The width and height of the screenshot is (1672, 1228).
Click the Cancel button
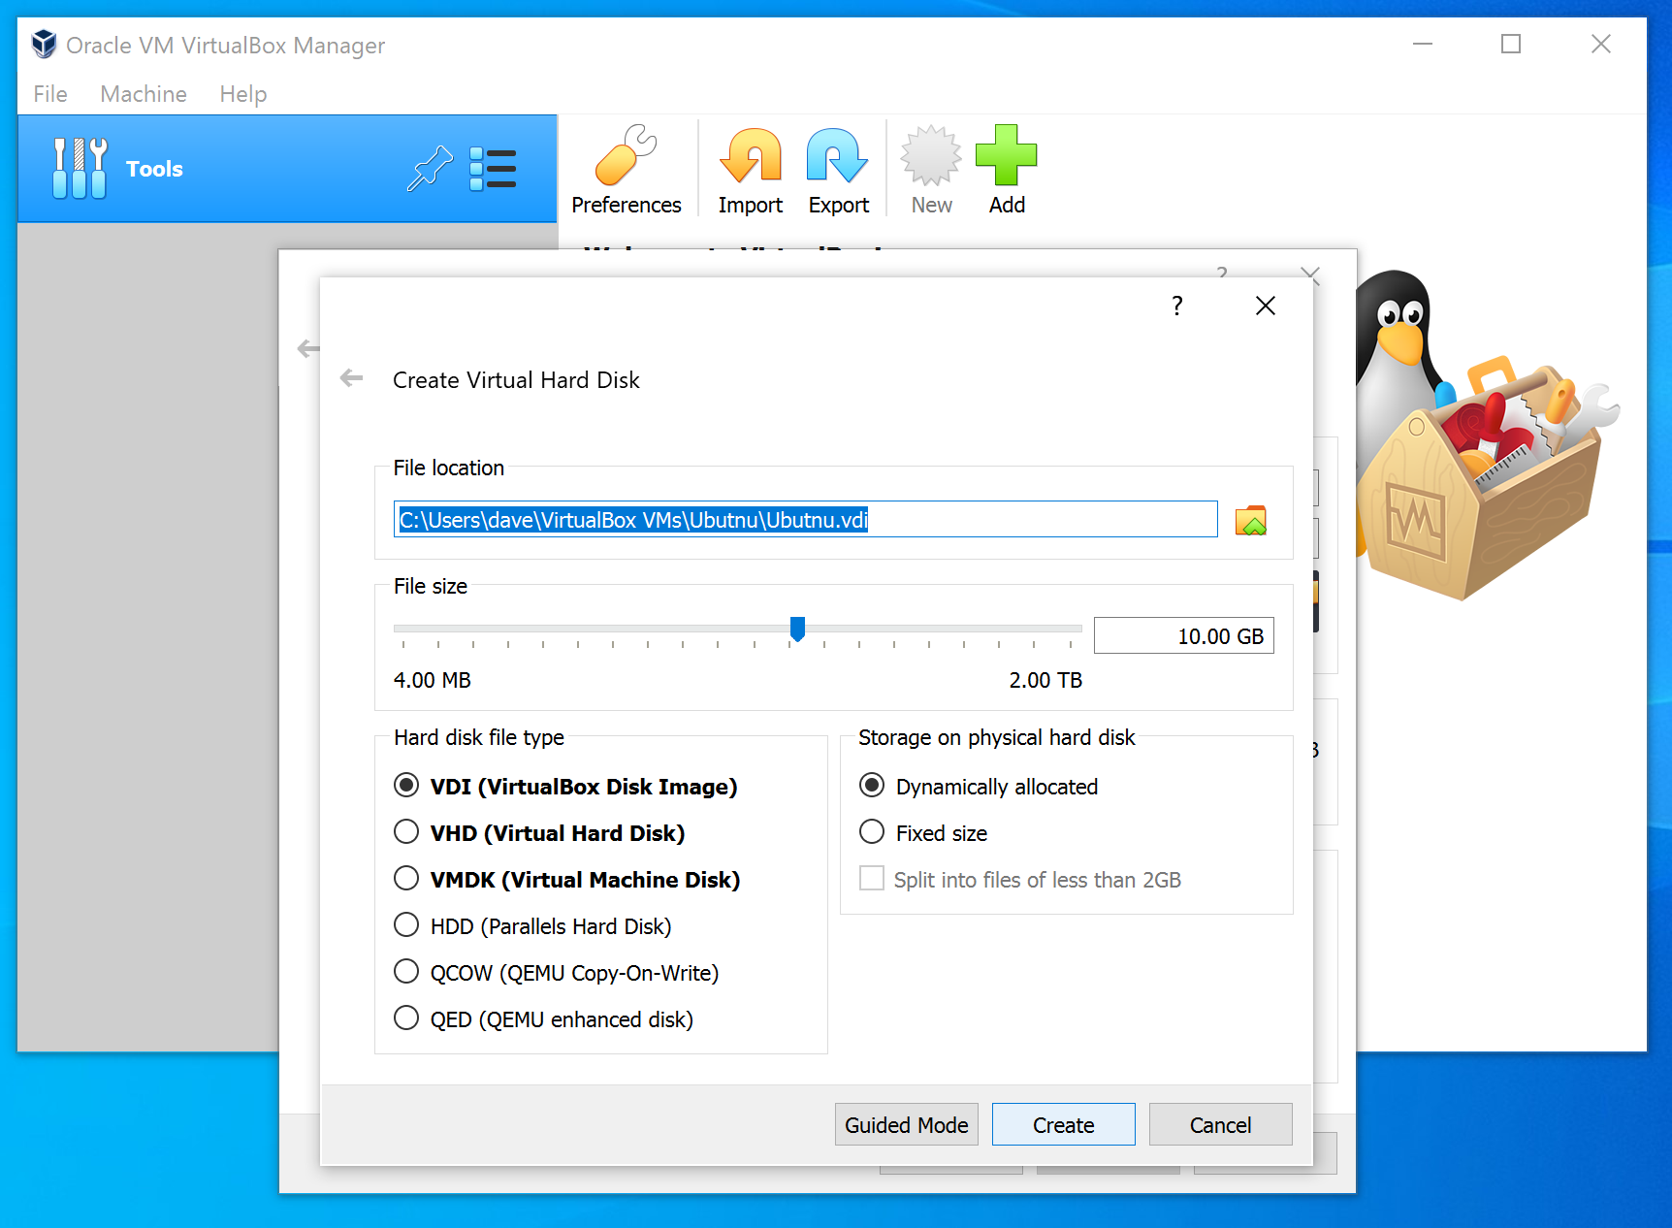coord(1220,1124)
